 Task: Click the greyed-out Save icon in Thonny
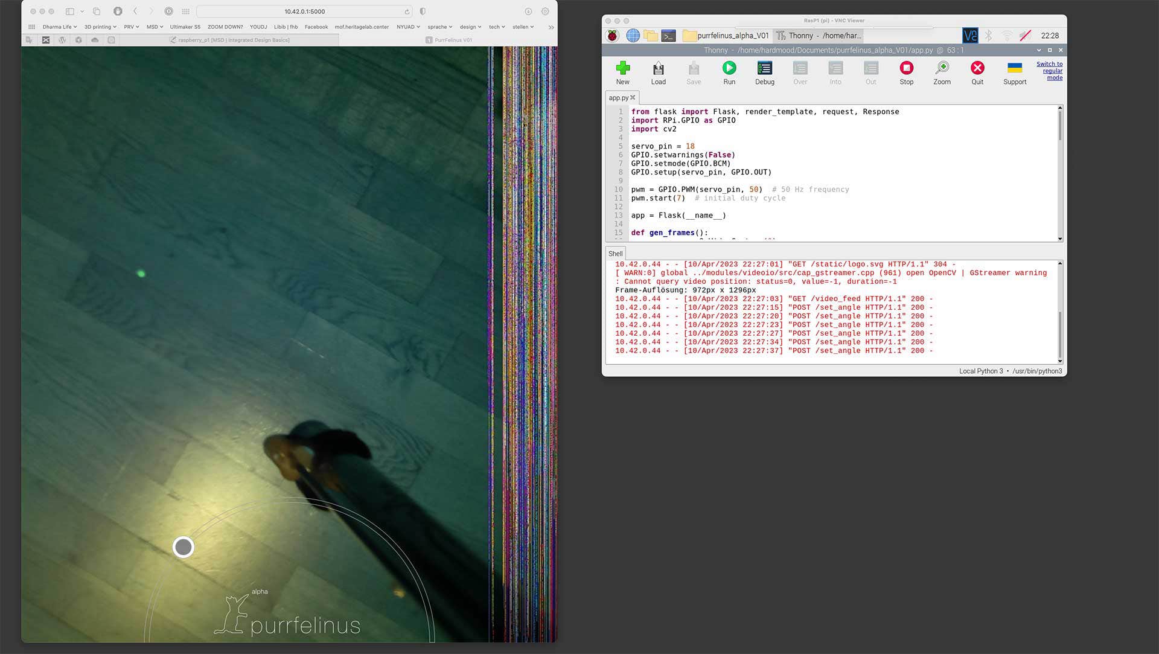coord(694,68)
